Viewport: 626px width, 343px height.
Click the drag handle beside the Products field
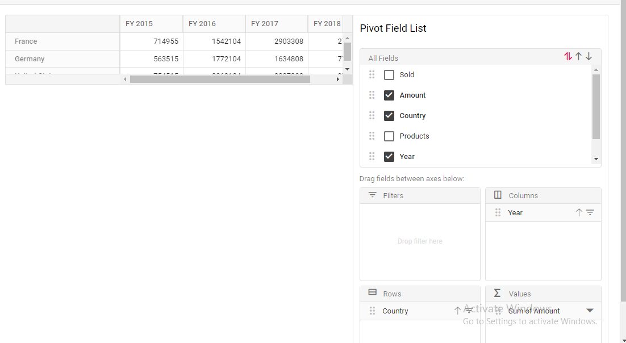coord(372,136)
